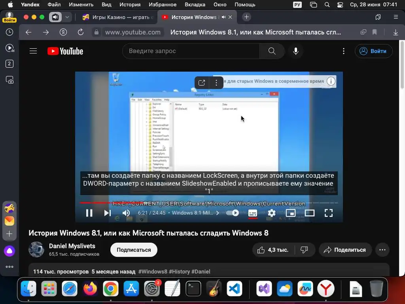Image resolution: width=405 pixels, height=304 pixels.
Task: Open #Windows8 hashtag link
Action: [153, 272]
